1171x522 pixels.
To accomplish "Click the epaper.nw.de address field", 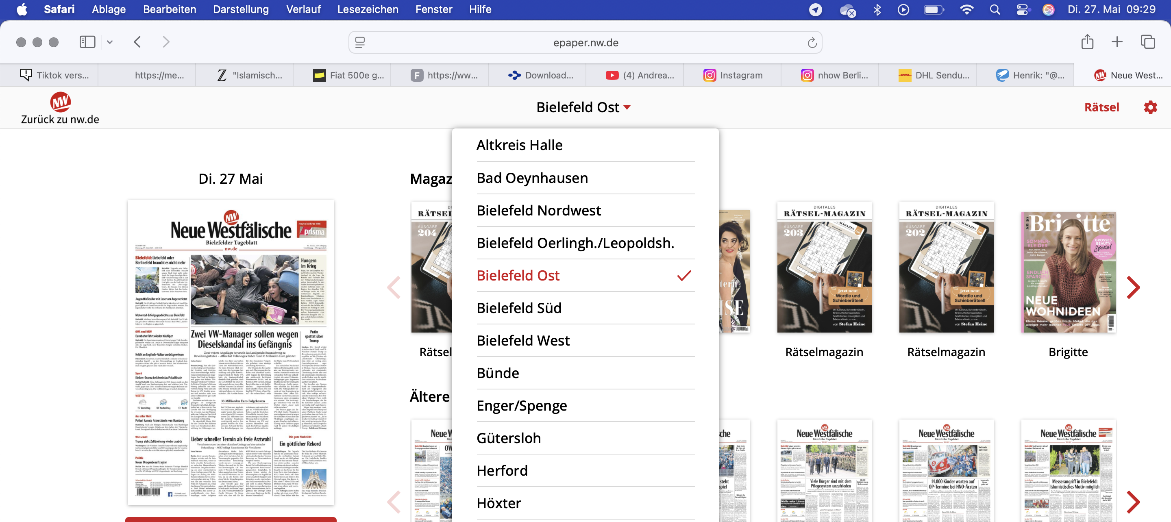I will (x=585, y=43).
